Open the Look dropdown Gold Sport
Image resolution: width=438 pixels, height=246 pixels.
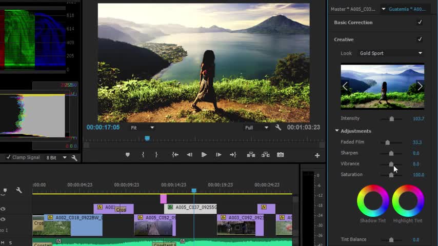(x=391, y=53)
